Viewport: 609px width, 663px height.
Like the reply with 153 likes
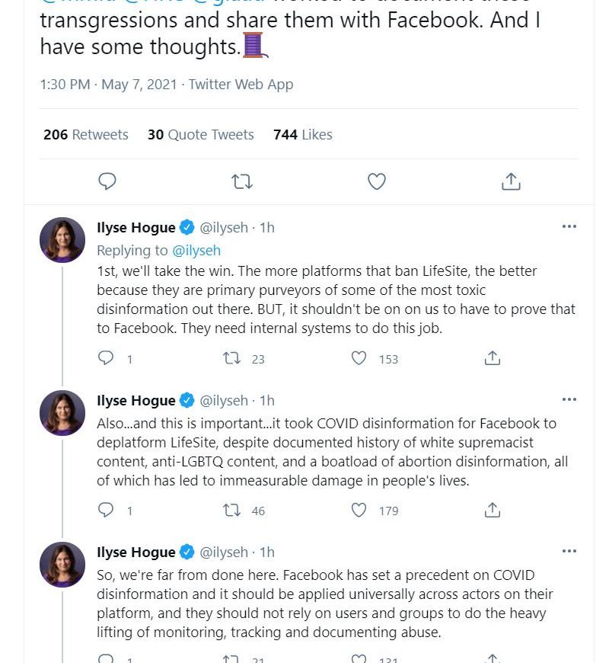point(359,358)
